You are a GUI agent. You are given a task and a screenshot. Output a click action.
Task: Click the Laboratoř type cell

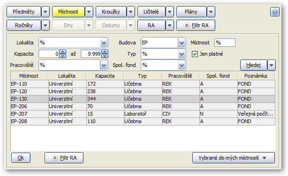[x=143, y=114]
